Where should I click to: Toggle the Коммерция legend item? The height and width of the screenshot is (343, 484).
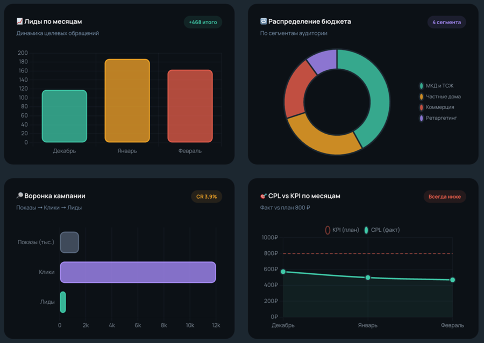tap(437, 107)
